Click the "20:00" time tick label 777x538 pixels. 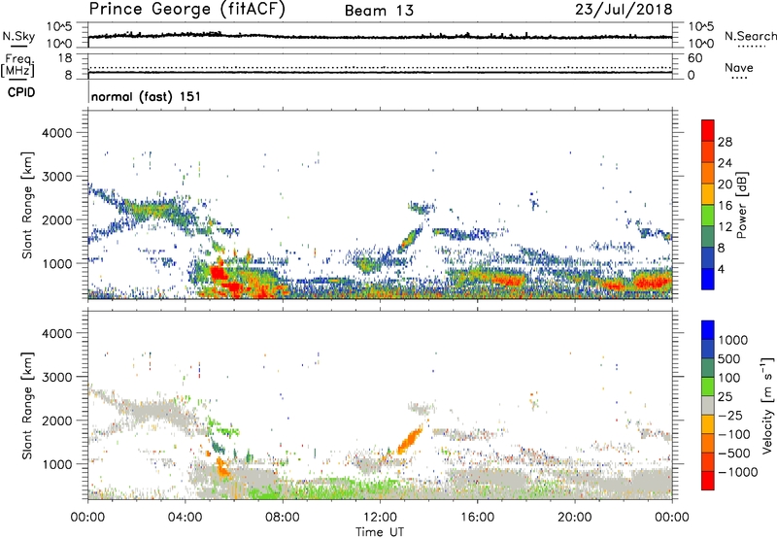574,518
